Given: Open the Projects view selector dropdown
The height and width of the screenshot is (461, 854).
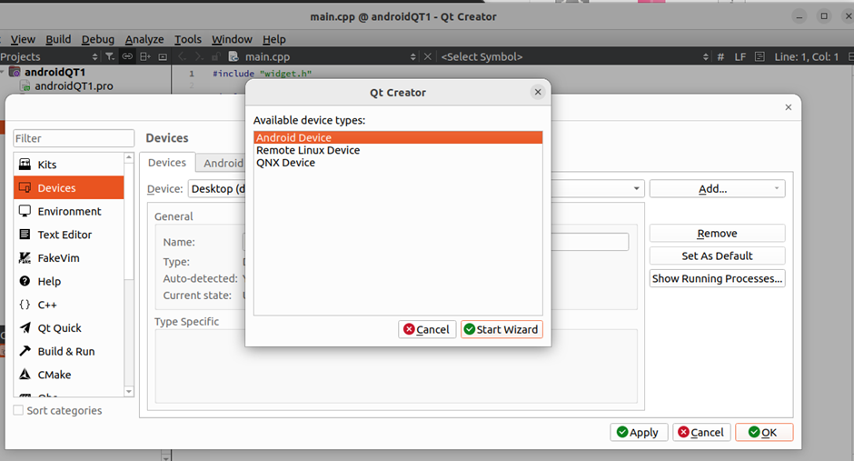Looking at the screenshot, I should tap(94, 56).
